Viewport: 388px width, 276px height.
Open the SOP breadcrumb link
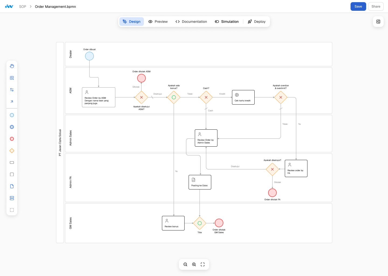point(22,6)
